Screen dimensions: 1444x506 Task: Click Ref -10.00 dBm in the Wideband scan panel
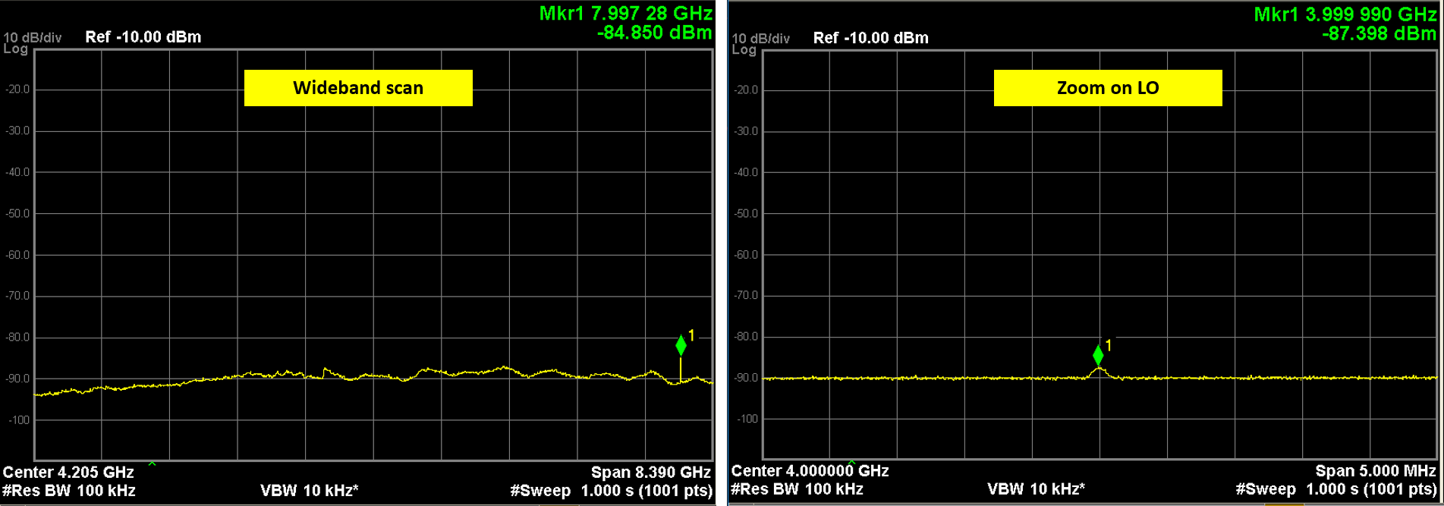pyautogui.click(x=143, y=37)
